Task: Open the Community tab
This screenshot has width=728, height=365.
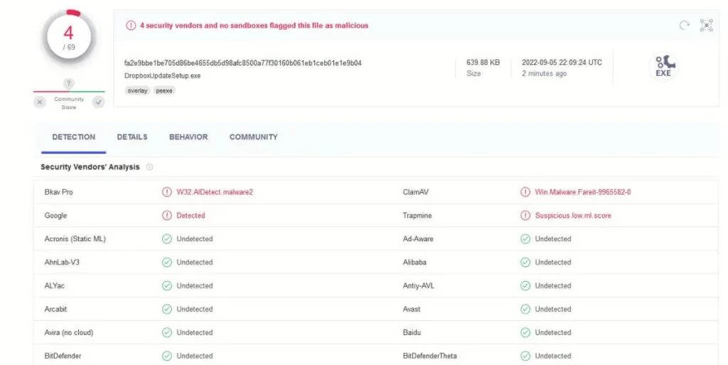Action: (253, 137)
